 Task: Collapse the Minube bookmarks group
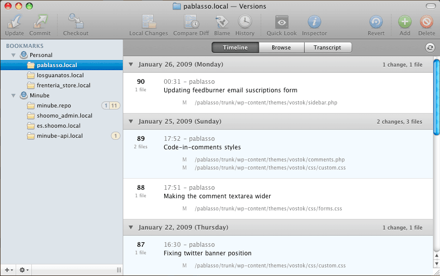[x=13, y=95]
